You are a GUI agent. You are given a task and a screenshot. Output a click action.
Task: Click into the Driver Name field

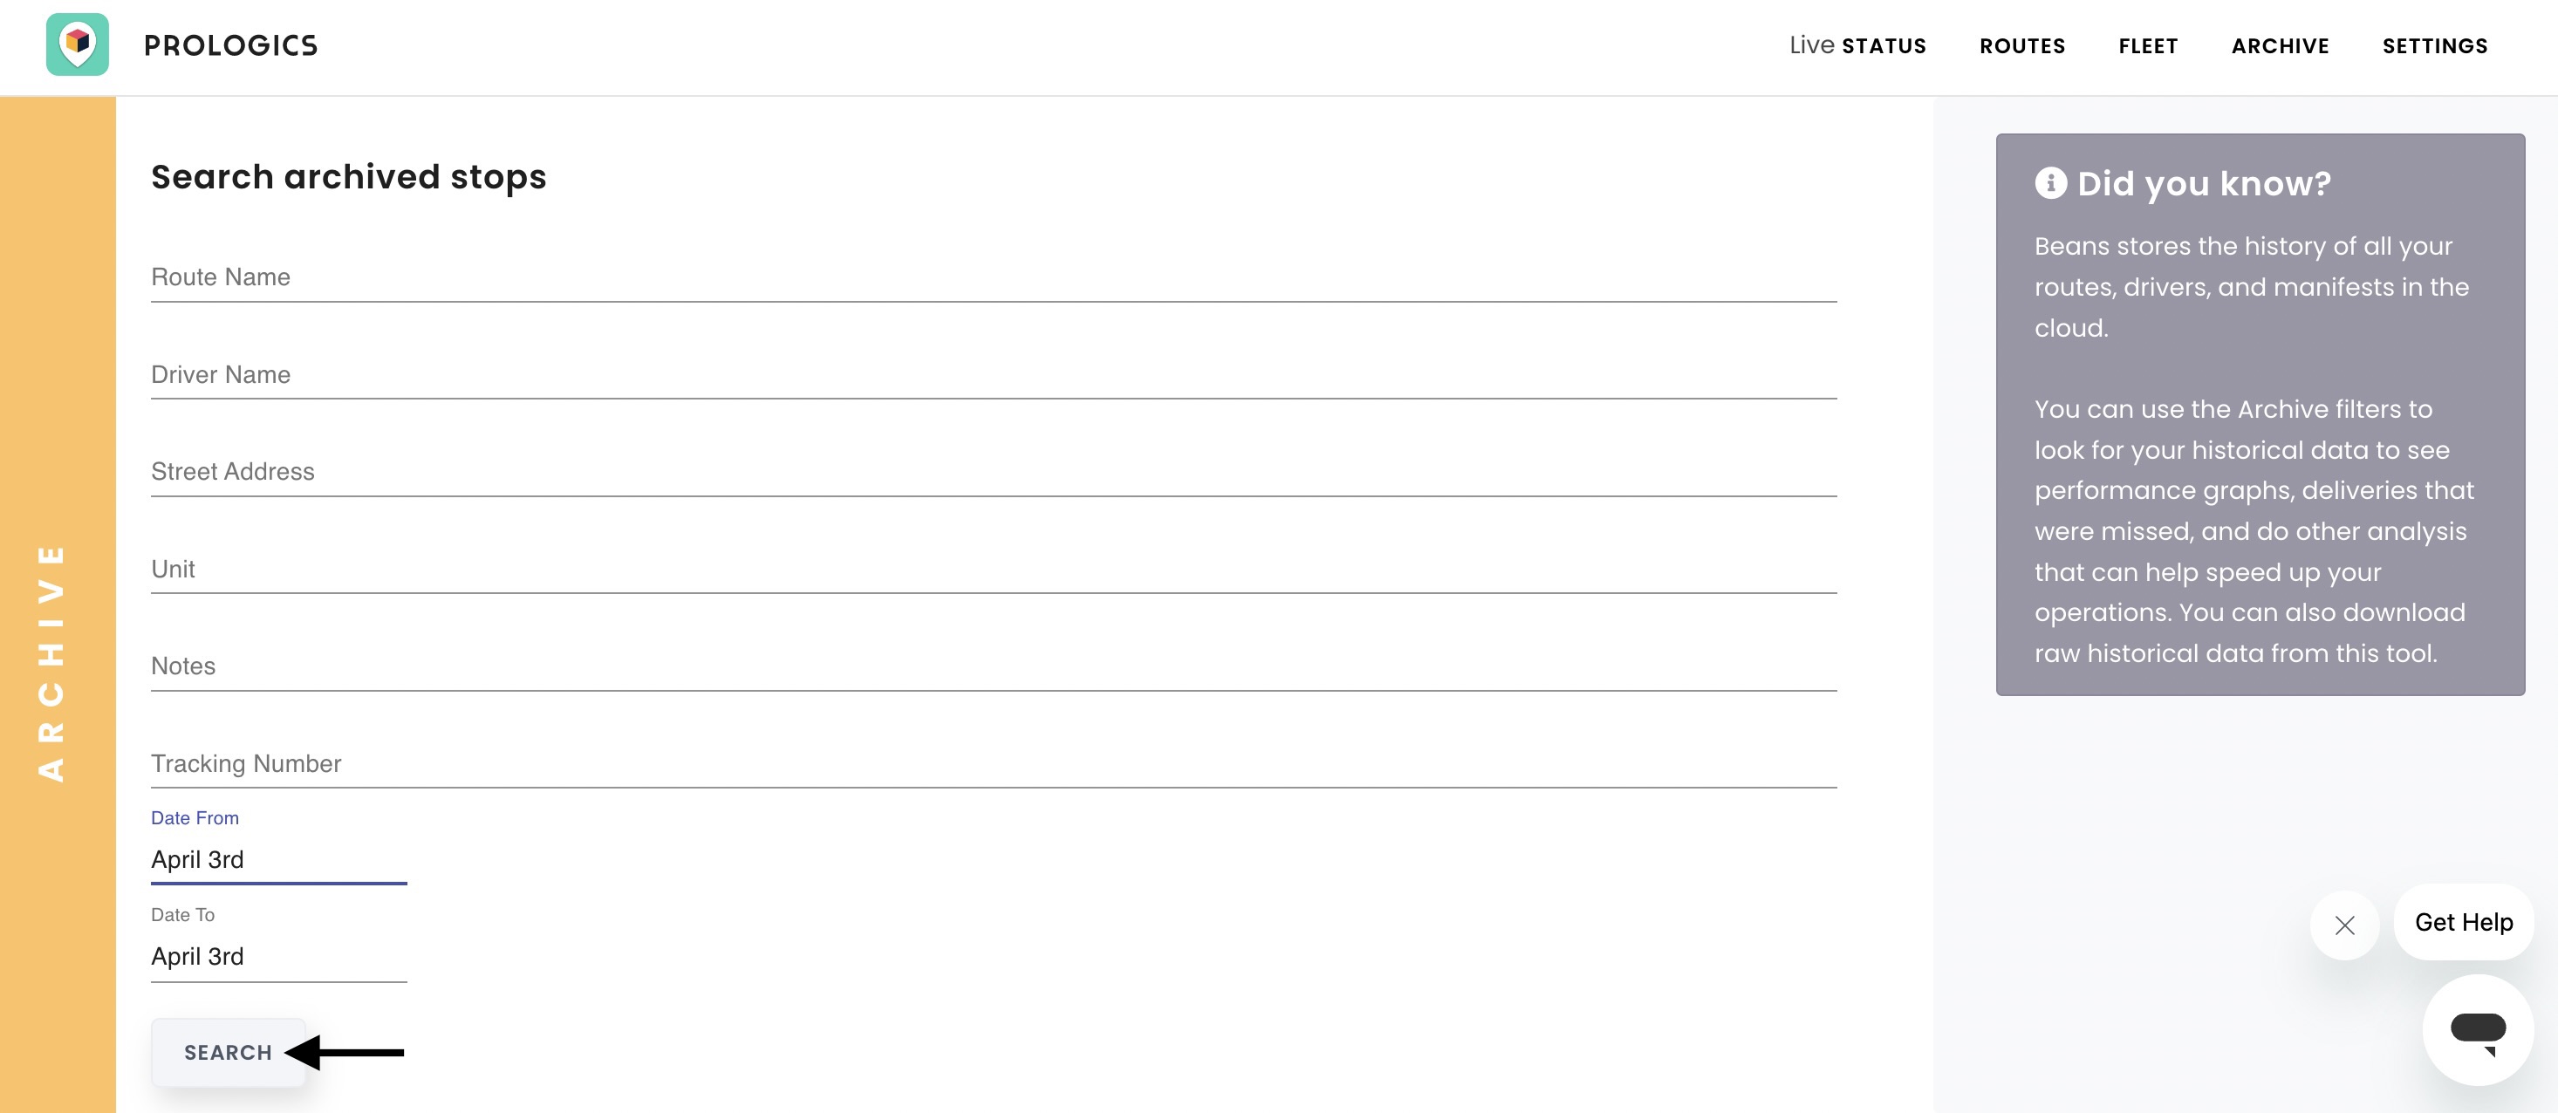point(993,375)
